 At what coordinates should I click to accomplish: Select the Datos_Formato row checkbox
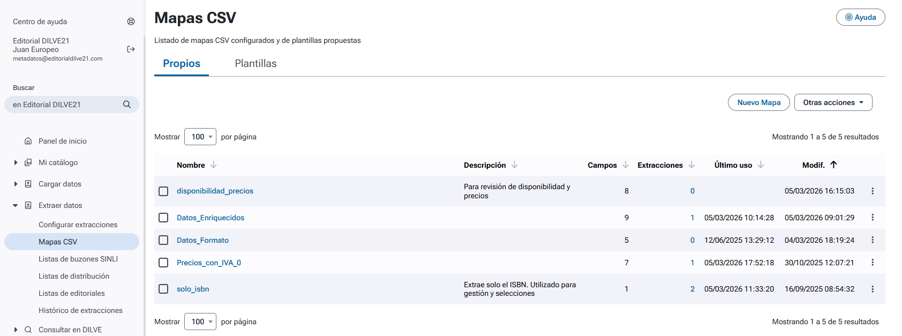[163, 240]
